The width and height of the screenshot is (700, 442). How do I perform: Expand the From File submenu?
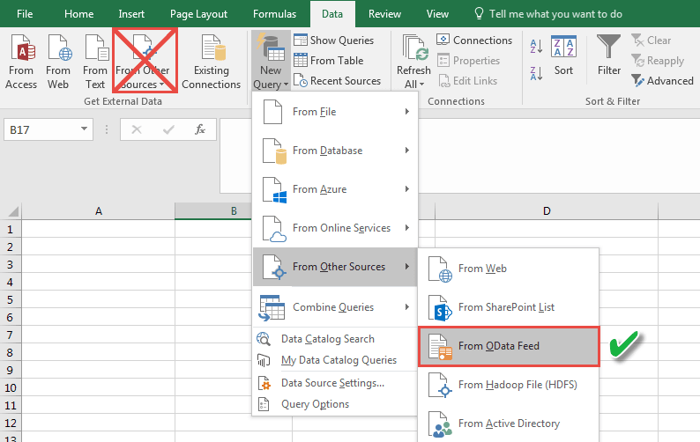(335, 112)
